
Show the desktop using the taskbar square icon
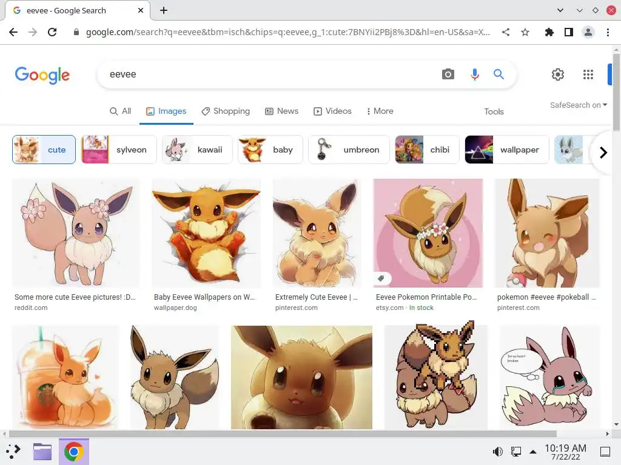[x=605, y=451]
